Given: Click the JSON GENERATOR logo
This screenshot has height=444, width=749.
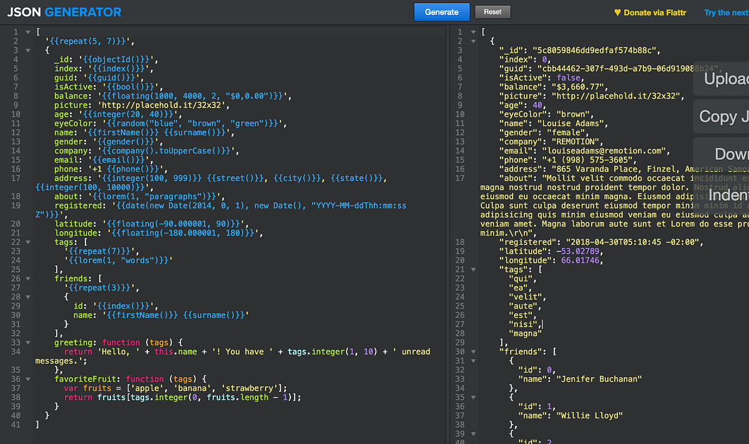Looking at the screenshot, I should point(64,12).
